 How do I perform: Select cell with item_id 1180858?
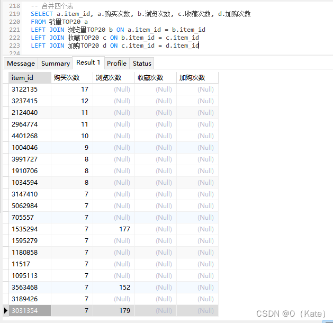tap(30, 253)
